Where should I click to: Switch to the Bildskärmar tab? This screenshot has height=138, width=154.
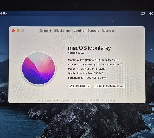click(62, 31)
